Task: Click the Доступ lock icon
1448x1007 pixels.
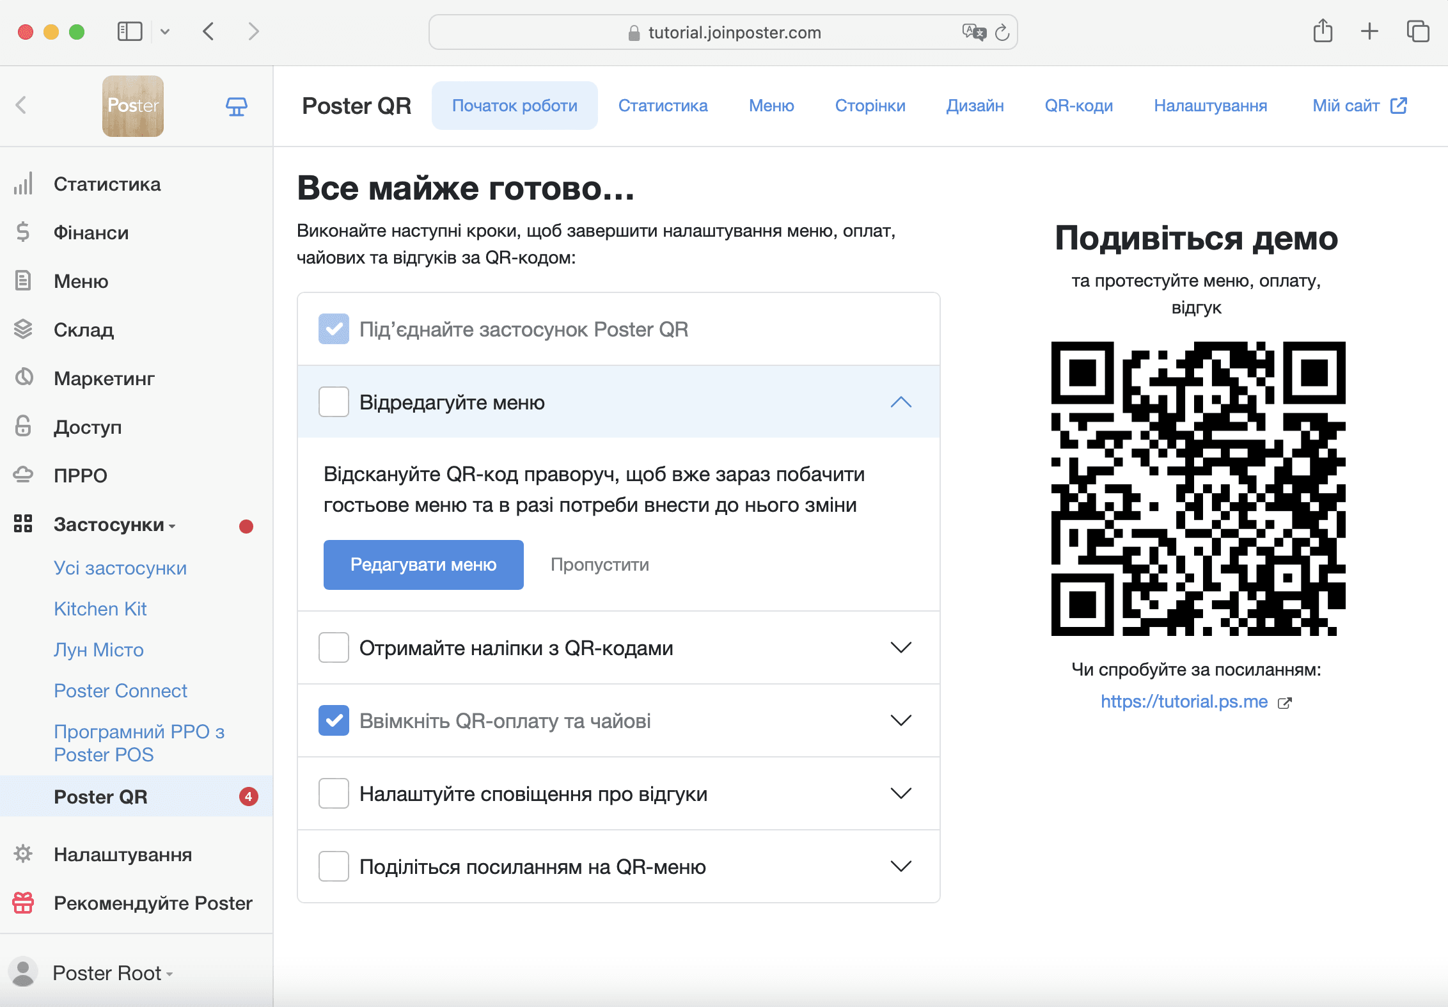Action: (x=23, y=426)
